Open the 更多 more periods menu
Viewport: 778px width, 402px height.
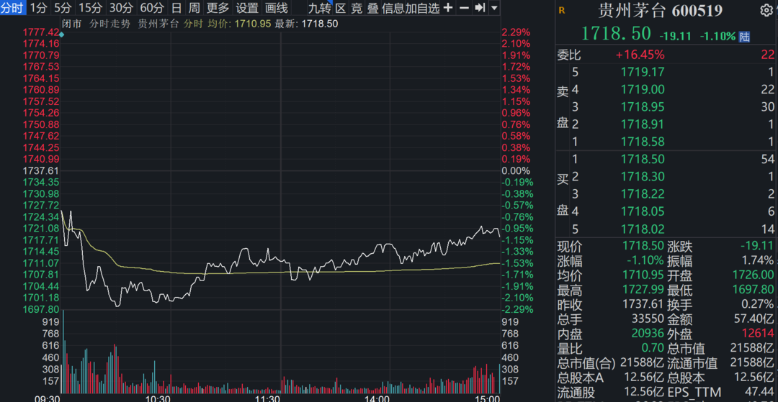pyautogui.click(x=218, y=8)
